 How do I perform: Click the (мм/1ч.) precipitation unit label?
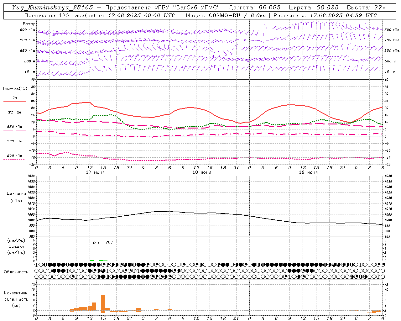(x=16, y=252)
